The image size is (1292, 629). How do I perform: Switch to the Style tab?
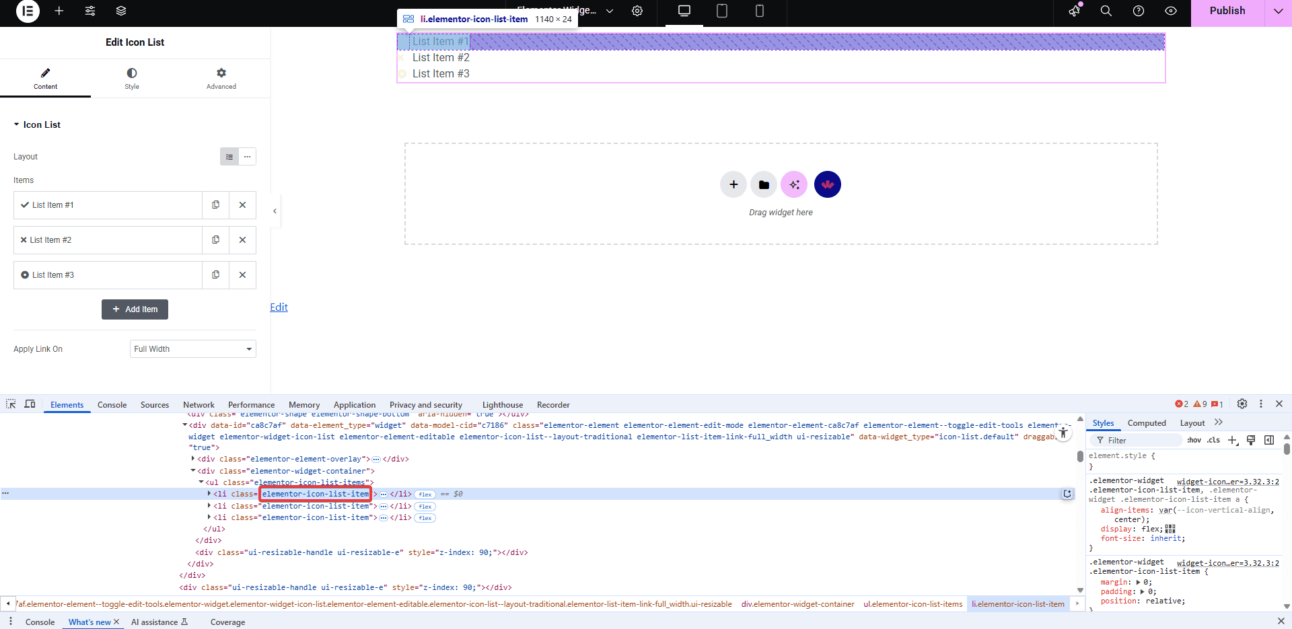click(x=132, y=78)
